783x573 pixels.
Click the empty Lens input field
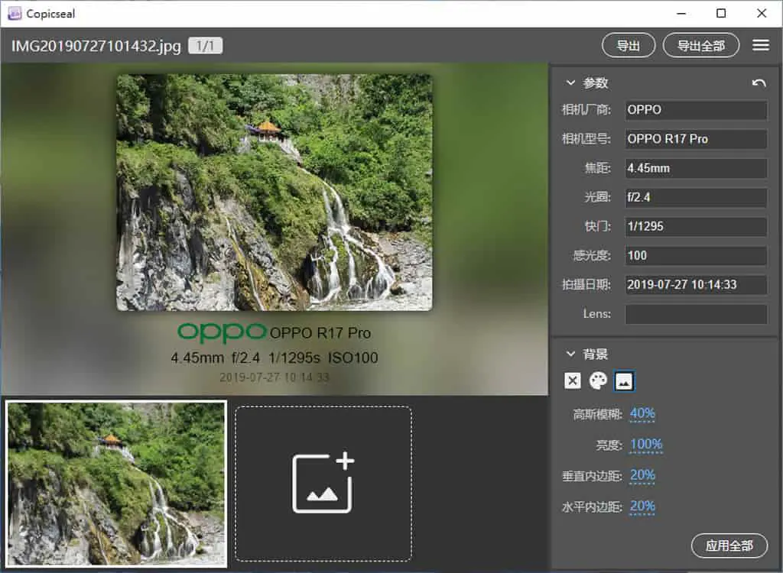(x=696, y=314)
